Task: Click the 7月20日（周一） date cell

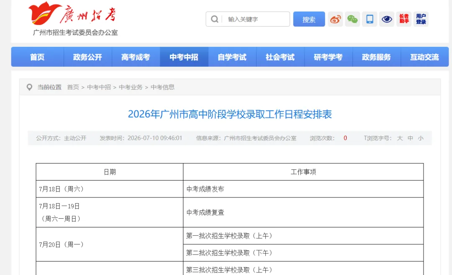Action: (110, 245)
